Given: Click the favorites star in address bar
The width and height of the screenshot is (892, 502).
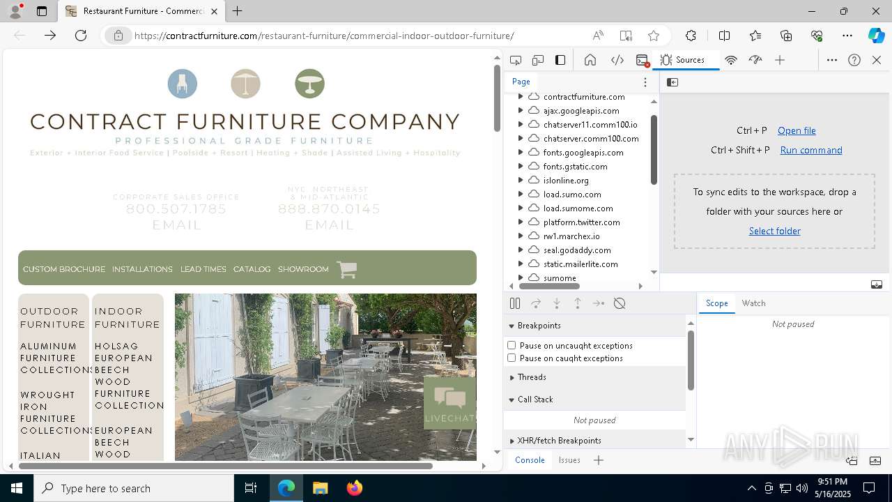Looking at the screenshot, I should (654, 36).
